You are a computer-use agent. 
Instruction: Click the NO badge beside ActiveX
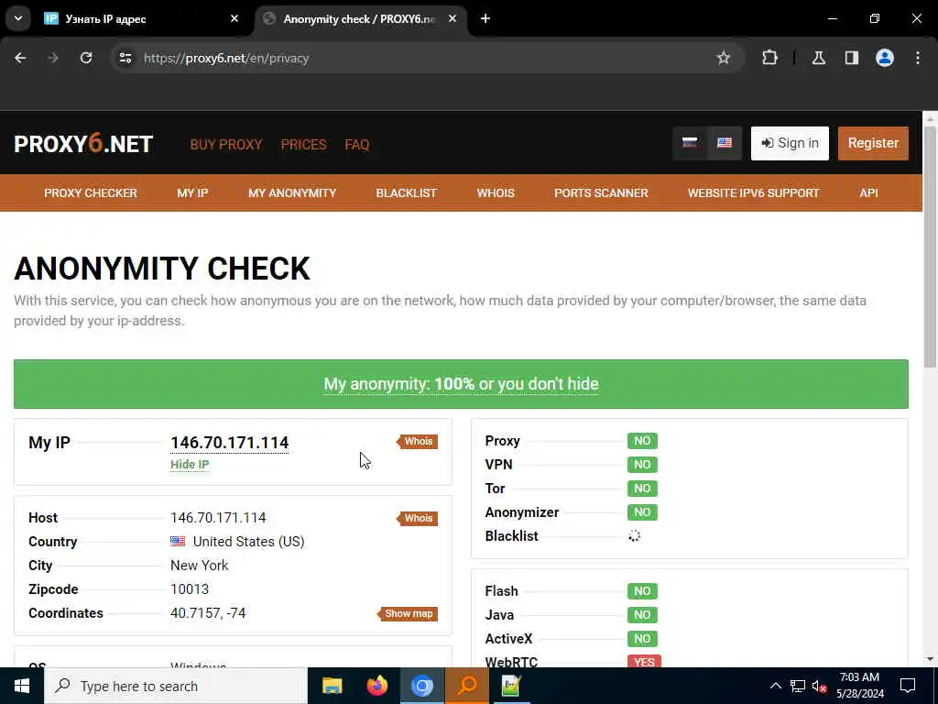(x=642, y=639)
